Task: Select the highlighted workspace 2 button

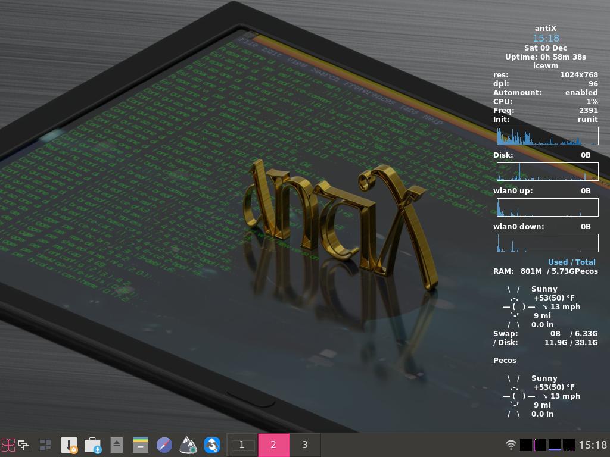Action: pyautogui.click(x=273, y=445)
